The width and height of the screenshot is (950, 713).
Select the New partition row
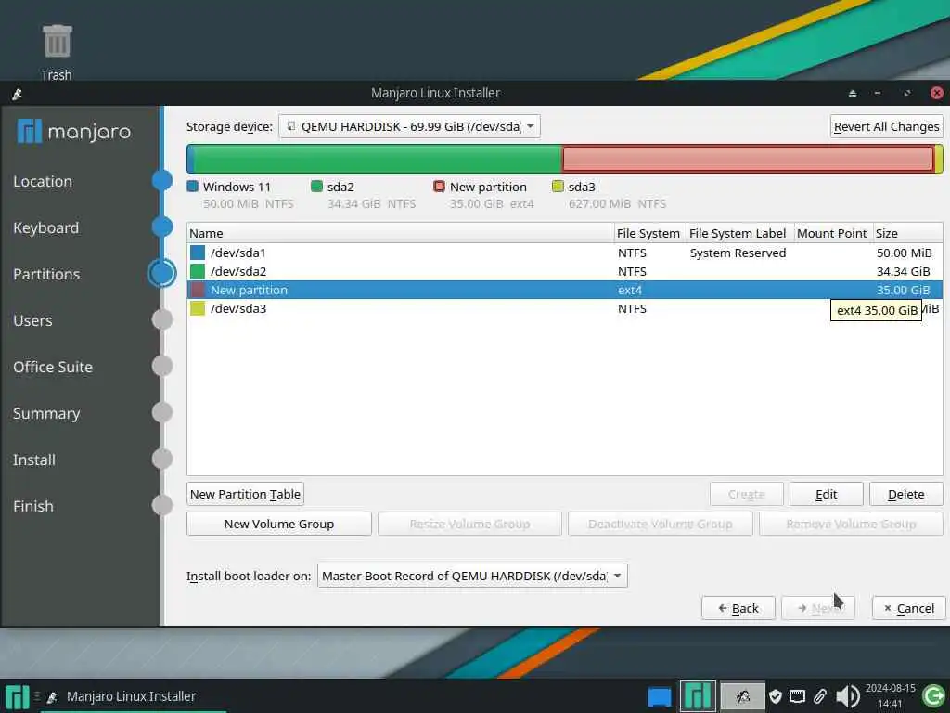[565, 290]
